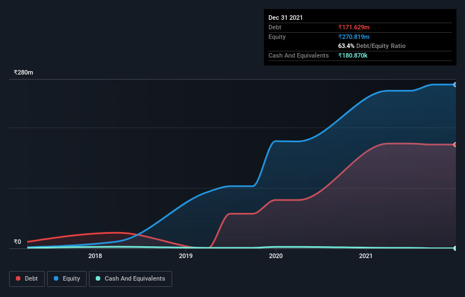Click the ₹180.870k cash value
This screenshot has height=297, width=465.
click(x=353, y=55)
